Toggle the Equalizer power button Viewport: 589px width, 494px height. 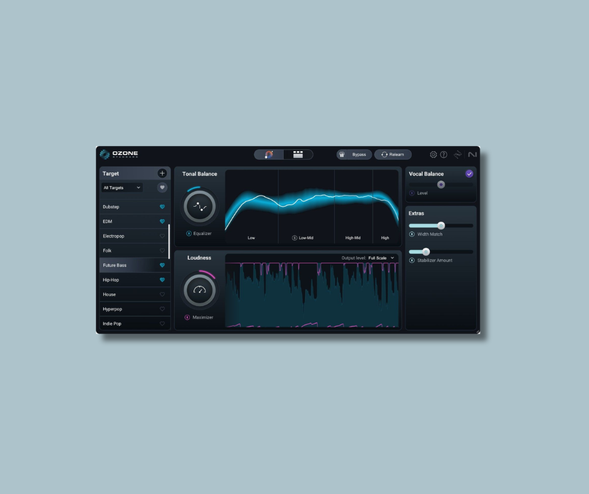(189, 233)
